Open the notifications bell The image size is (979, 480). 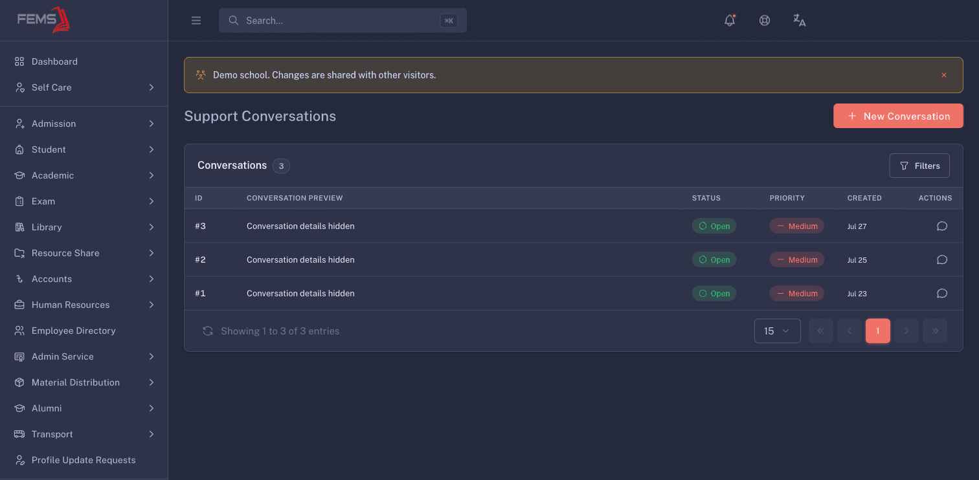coord(730,20)
